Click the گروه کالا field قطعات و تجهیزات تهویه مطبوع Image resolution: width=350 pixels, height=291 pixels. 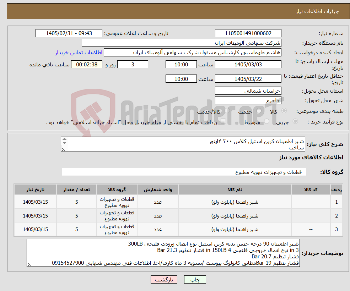coord(184,172)
